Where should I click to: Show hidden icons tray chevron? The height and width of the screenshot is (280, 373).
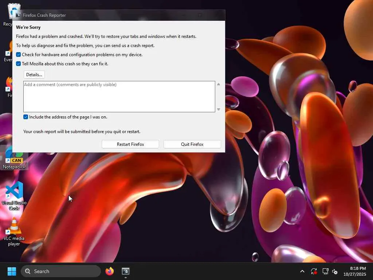302,271
